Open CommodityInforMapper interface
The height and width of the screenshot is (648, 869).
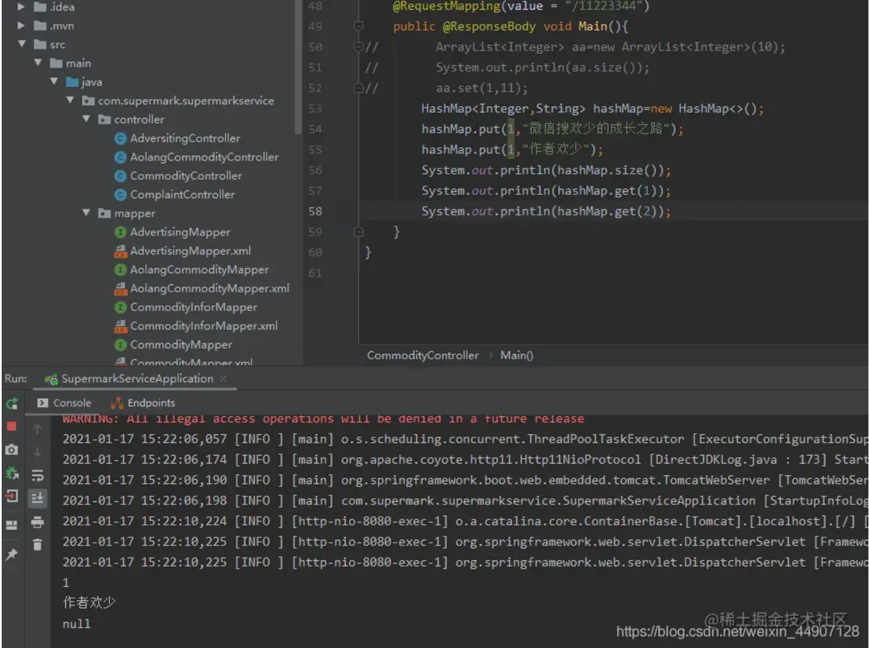click(x=194, y=307)
